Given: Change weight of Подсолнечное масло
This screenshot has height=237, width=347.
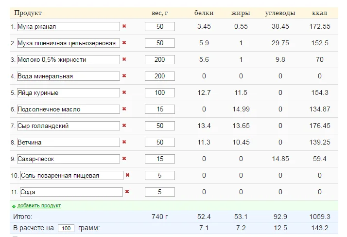Looking at the screenshot, I should click(160, 109).
